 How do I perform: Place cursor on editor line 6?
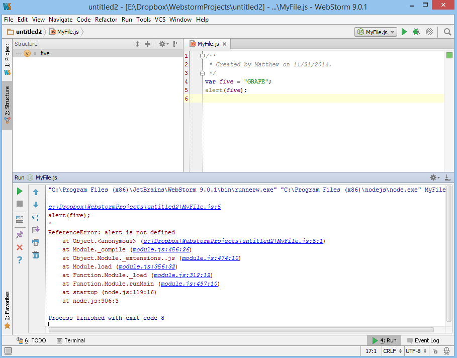(323, 99)
